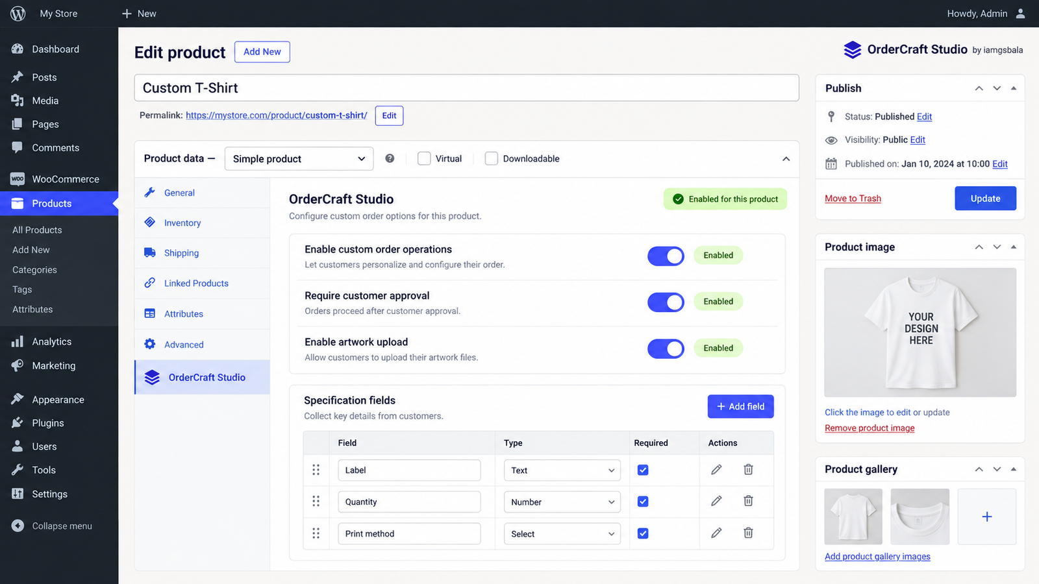Click the help question mark icon
Image resolution: width=1039 pixels, height=584 pixels.
[390, 158]
